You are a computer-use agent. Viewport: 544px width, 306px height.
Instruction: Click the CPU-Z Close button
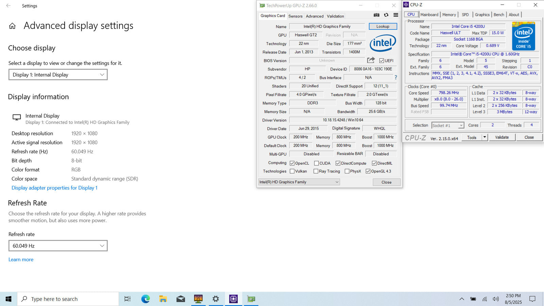pos(529,137)
